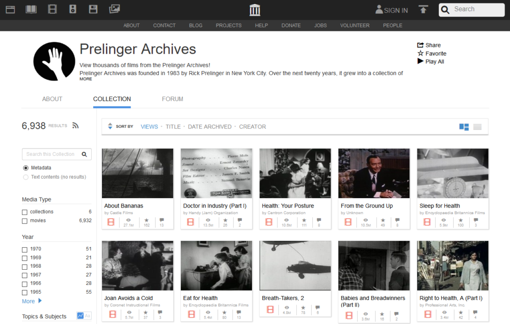Viewport: 510px width, 324px height.
Task: Open the RSS feed icon beside results
Action: [76, 126]
